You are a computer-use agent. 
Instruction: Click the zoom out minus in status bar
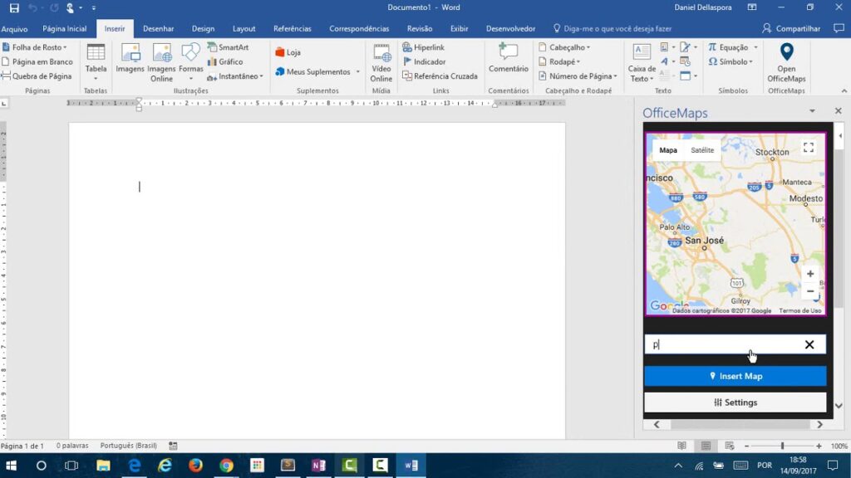point(747,446)
